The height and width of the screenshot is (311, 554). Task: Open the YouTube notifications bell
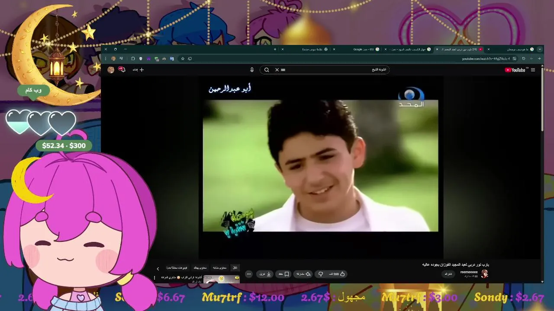click(122, 70)
